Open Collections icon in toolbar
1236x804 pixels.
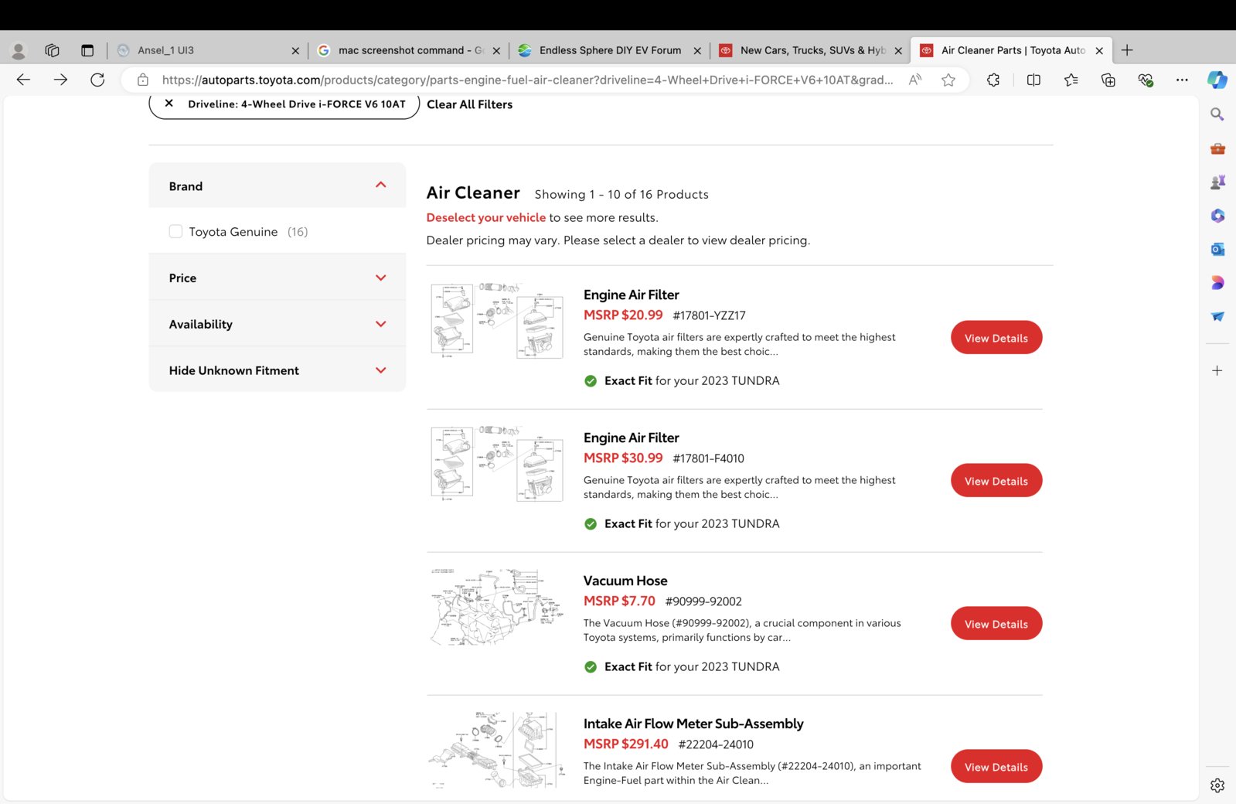[x=1108, y=80]
